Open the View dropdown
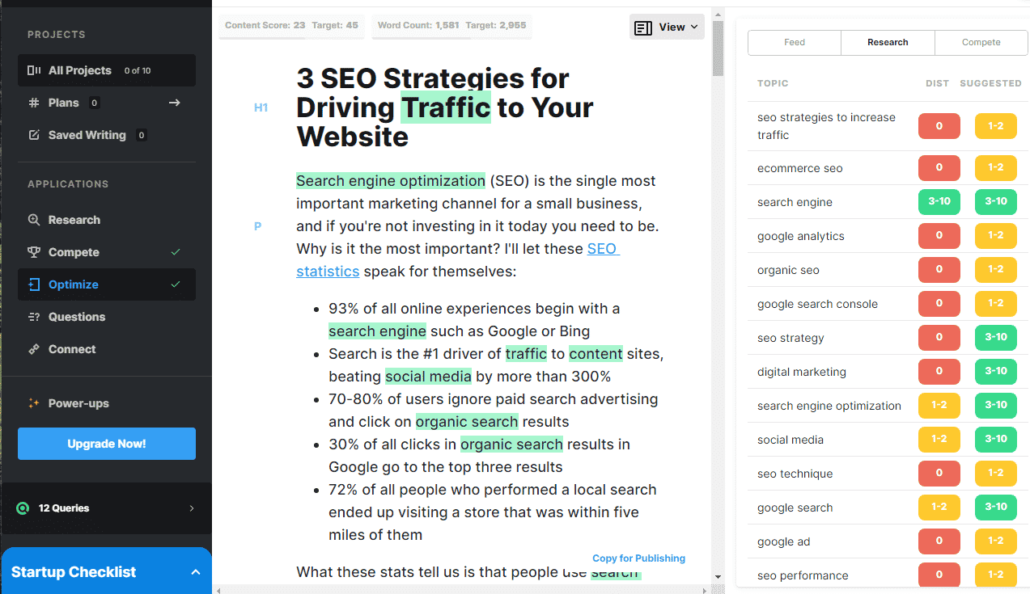 tap(667, 27)
